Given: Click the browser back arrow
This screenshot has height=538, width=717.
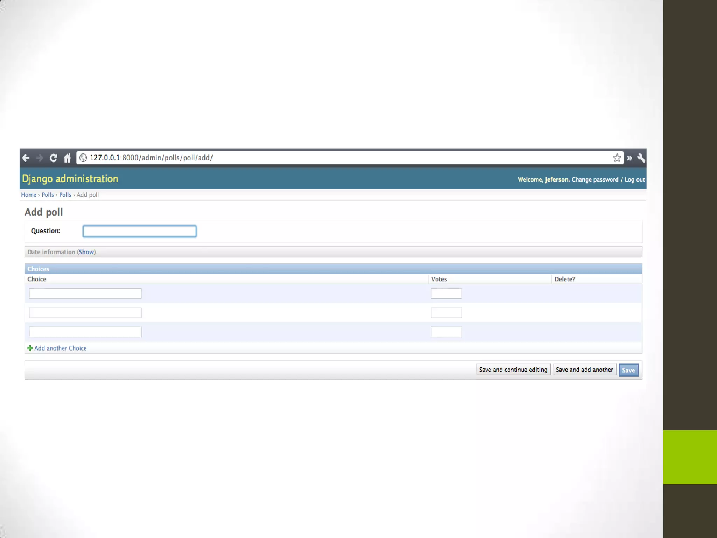Looking at the screenshot, I should click(x=26, y=158).
